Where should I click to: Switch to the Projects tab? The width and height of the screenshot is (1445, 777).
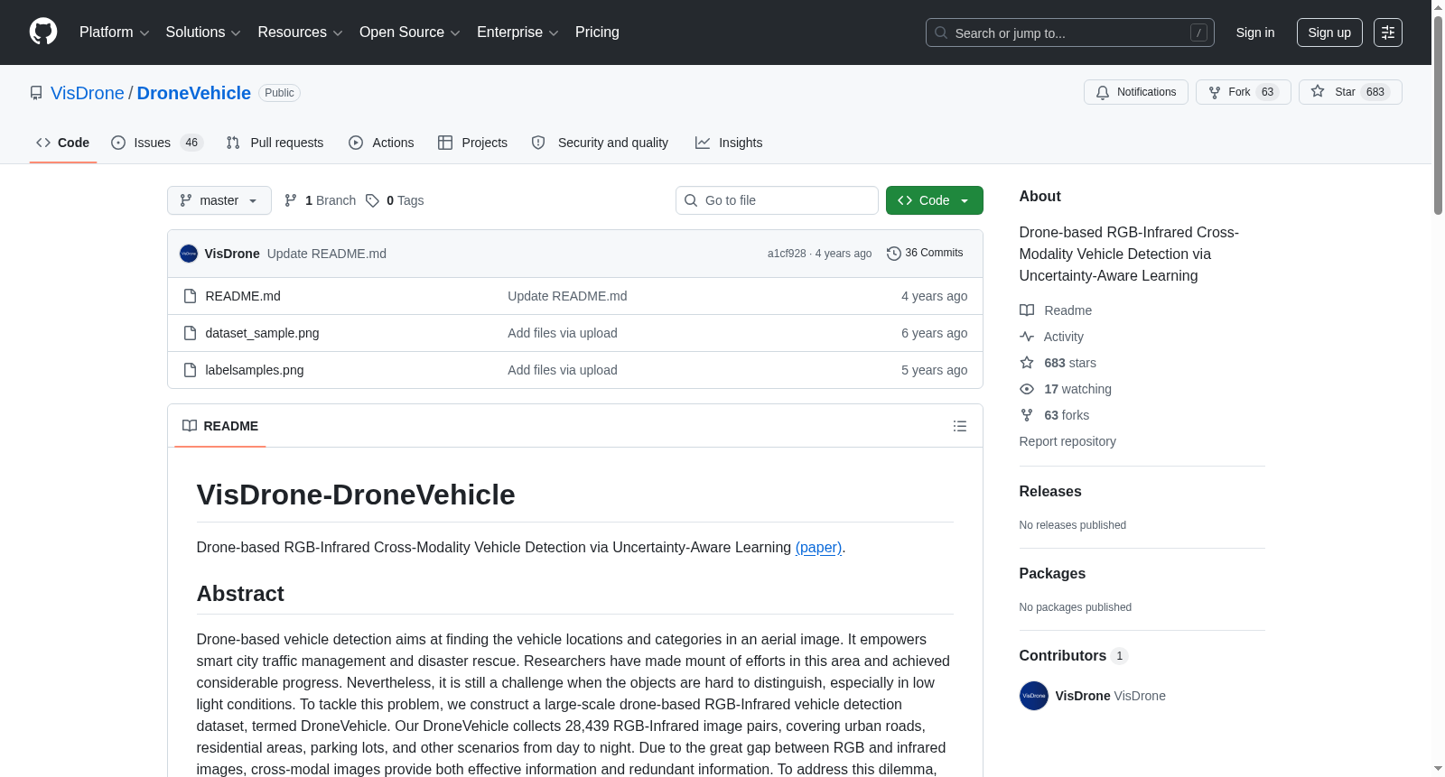point(472,143)
